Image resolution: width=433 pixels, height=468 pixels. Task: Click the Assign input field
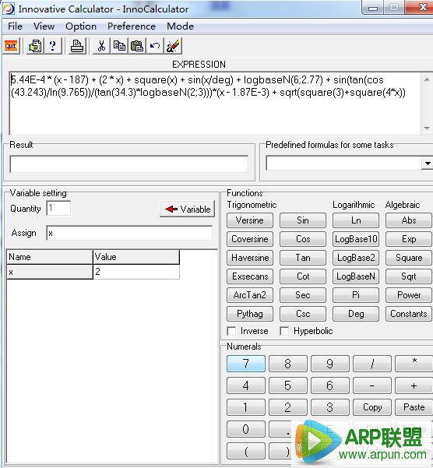pyautogui.click(x=129, y=233)
